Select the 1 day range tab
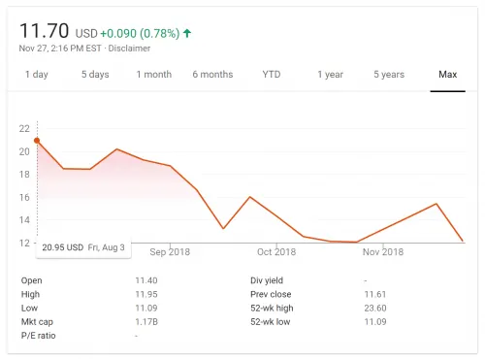The image size is (485, 359). [x=37, y=75]
